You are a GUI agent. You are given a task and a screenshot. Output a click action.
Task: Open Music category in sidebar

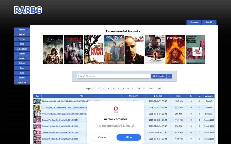[22, 58]
